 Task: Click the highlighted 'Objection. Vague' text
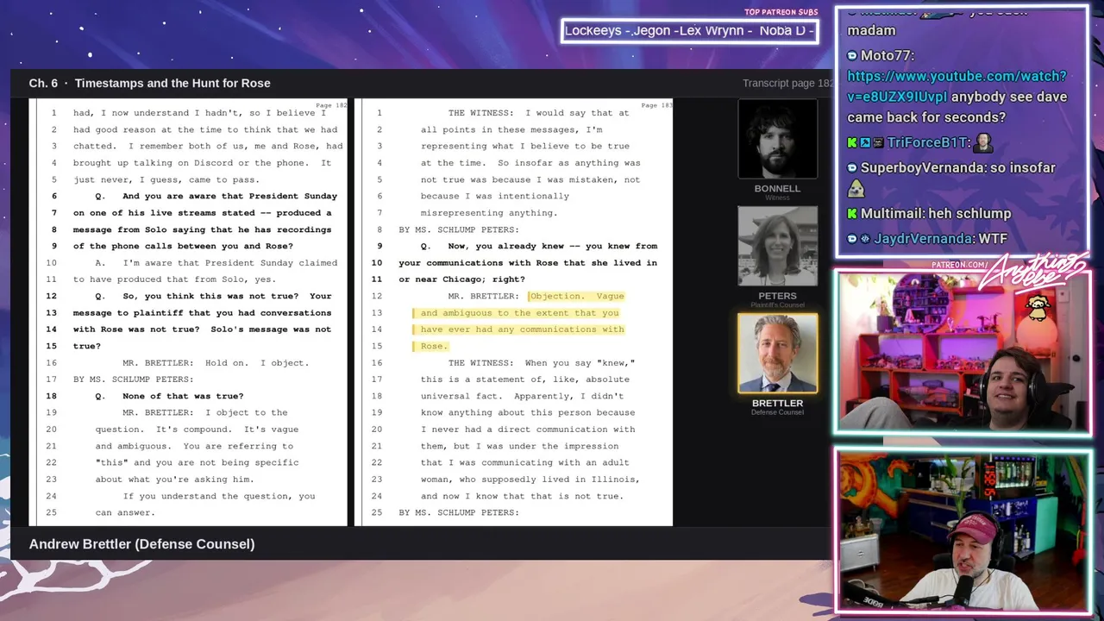pos(576,296)
